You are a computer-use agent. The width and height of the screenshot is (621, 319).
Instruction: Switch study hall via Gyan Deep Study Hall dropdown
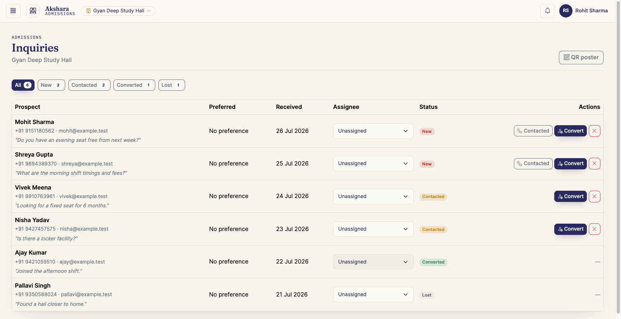118,11
